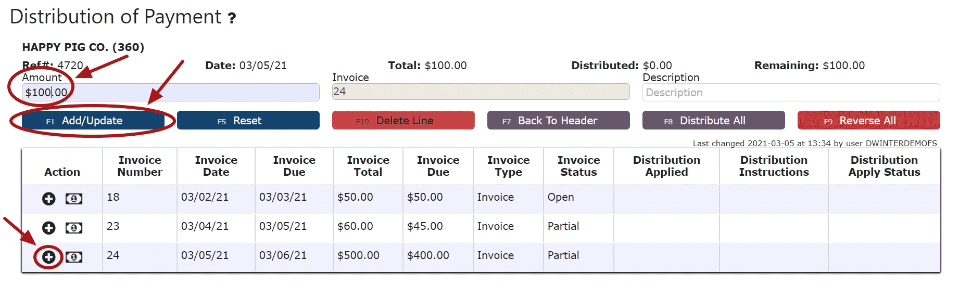Click the Reverse All button

pos(869,120)
